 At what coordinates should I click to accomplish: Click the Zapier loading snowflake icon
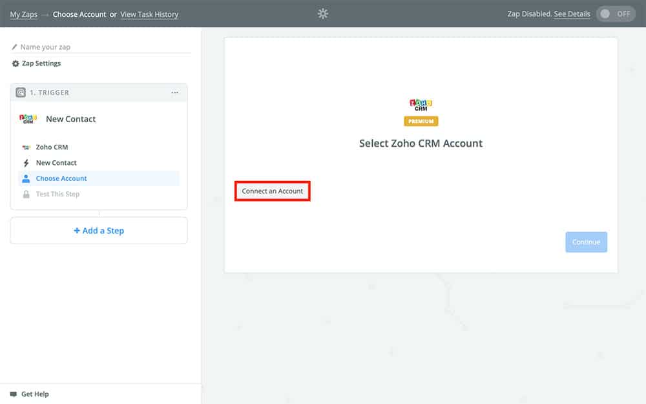point(323,14)
